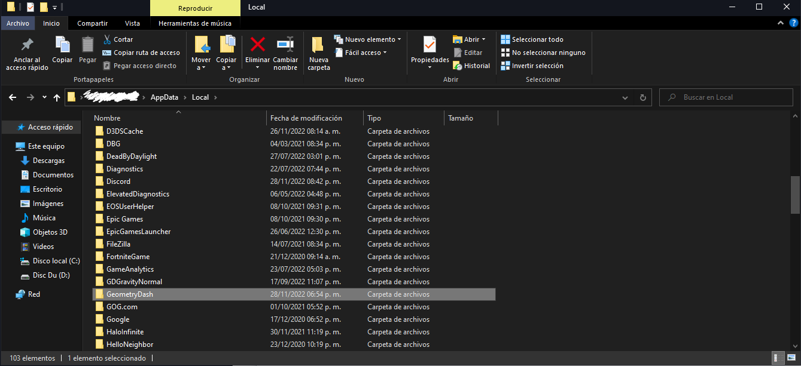The width and height of the screenshot is (801, 366).
Task: Open Propiedades checkmark icon
Action: [x=430, y=44]
